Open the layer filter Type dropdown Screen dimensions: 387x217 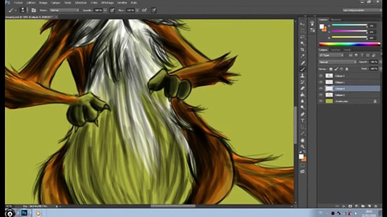(331, 55)
